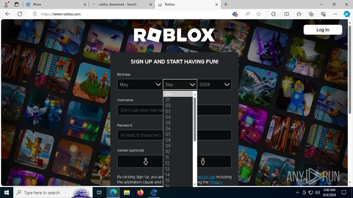Click taskbar clock showing 3:00 AM
The image size is (353, 198).
coord(329,193)
